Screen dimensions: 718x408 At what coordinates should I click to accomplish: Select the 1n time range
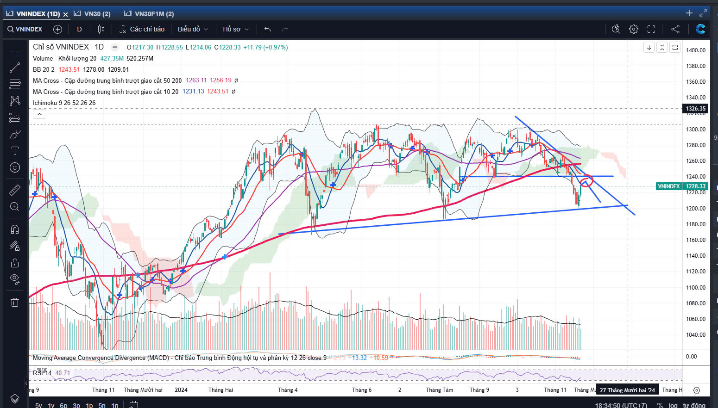(x=115, y=405)
